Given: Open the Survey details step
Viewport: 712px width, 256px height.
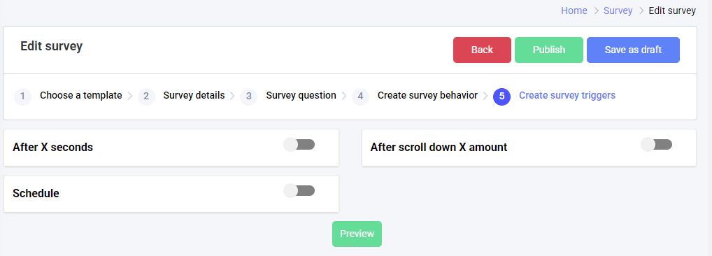Looking at the screenshot, I should 194,96.
